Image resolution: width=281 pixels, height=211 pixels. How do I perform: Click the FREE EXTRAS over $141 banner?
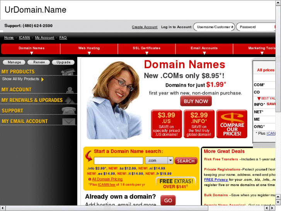click(176, 184)
